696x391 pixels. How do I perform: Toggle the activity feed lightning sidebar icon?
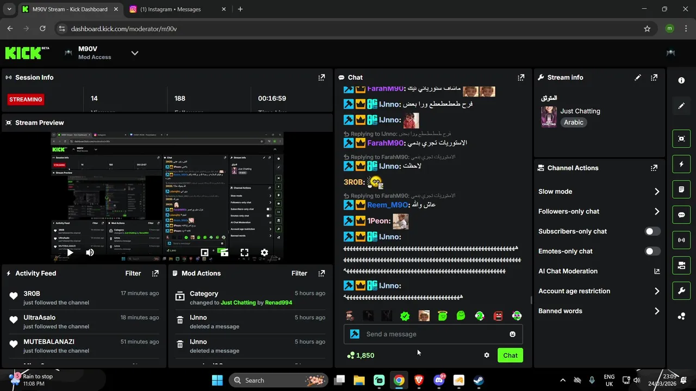pyautogui.click(x=681, y=164)
